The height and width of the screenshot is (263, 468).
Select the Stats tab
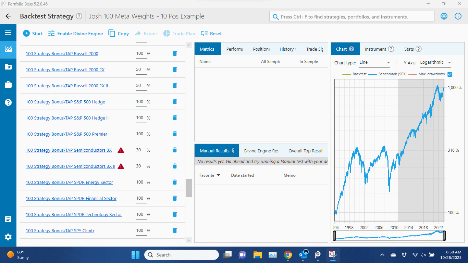point(413,49)
